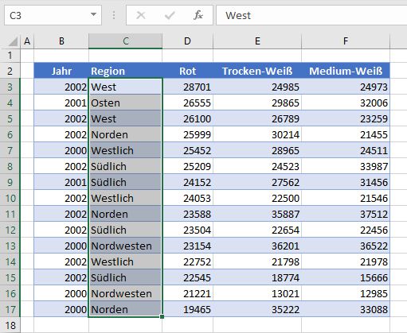Select the row 10 header
The width and height of the screenshot is (407, 333).
coord(10,198)
